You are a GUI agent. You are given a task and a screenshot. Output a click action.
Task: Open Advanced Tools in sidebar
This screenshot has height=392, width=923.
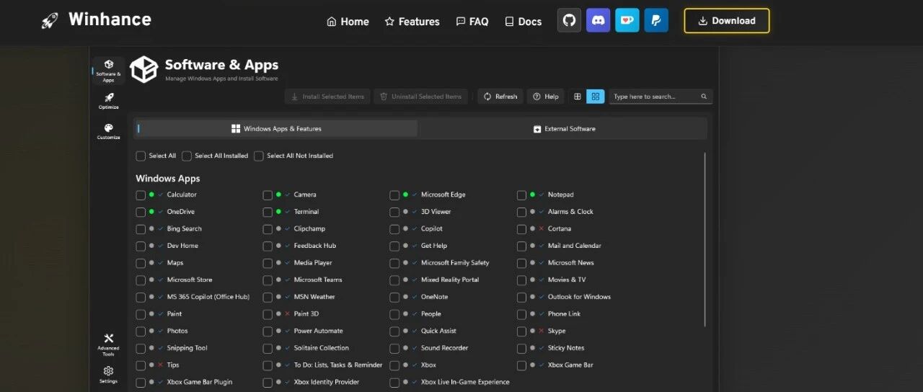pyautogui.click(x=108, y=344)
